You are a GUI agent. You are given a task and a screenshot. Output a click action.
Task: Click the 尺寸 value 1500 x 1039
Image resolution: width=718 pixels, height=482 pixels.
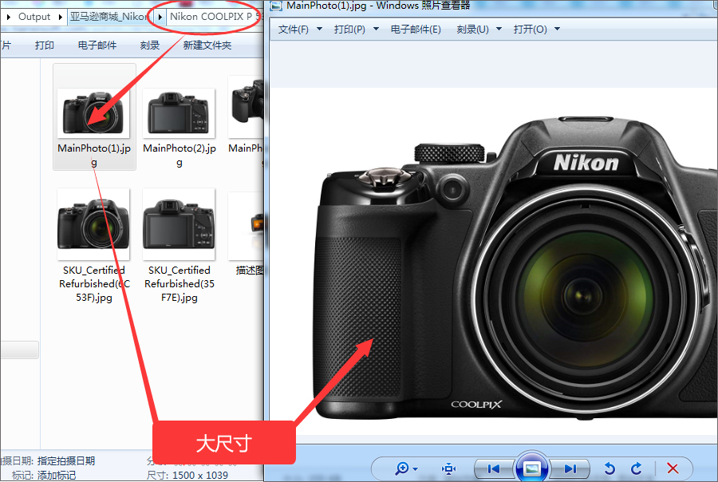[x=200, y=476]
